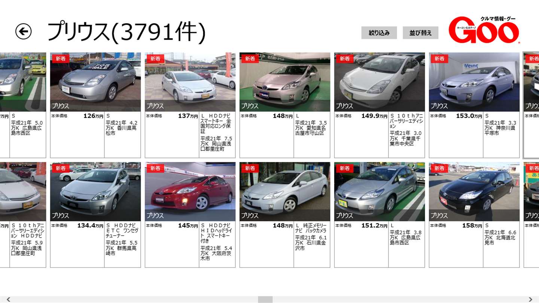
Task: Click the 新着 badge on the red Prius
Action: [155, 168]
